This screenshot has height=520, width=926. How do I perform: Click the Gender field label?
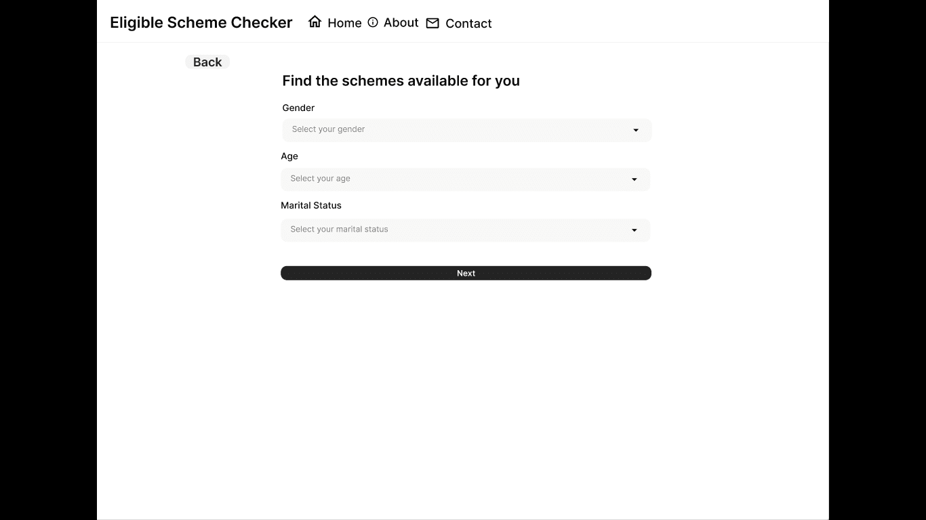point(298,108)
